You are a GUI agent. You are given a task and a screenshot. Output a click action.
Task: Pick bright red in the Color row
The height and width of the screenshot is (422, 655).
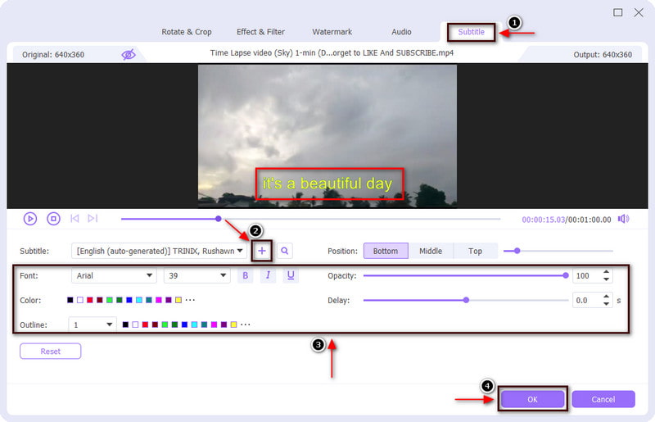coord(90,300)
